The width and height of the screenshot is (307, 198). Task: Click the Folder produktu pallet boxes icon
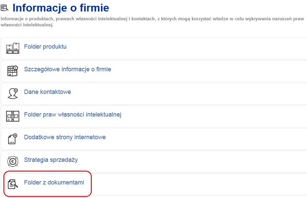click(12, 48)
